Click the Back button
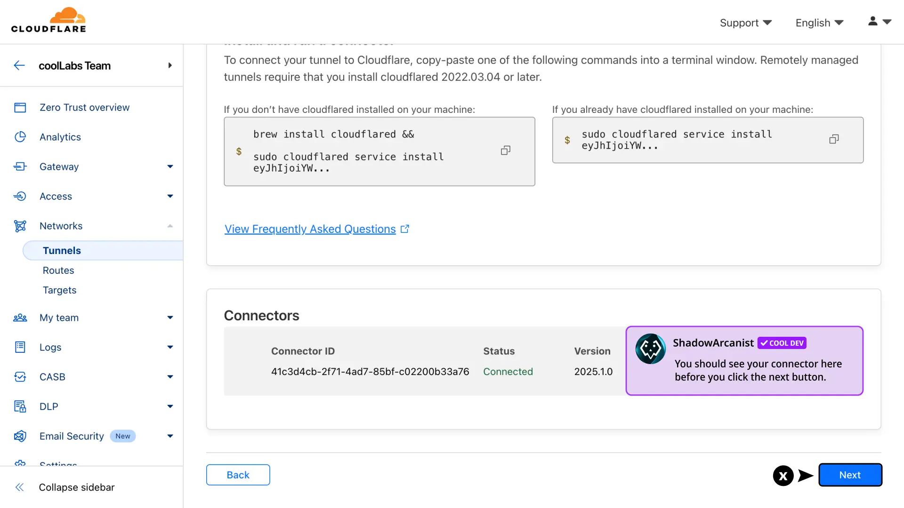This screenshot has height=508, width=904. pyautogui.click(x=238, y=475)
